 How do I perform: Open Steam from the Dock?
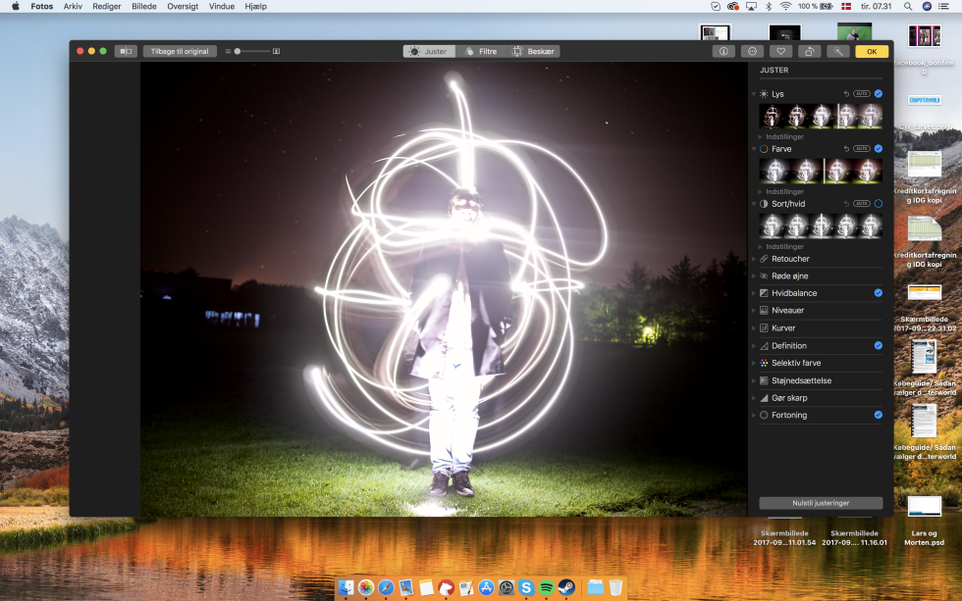[x=566, y=587]
